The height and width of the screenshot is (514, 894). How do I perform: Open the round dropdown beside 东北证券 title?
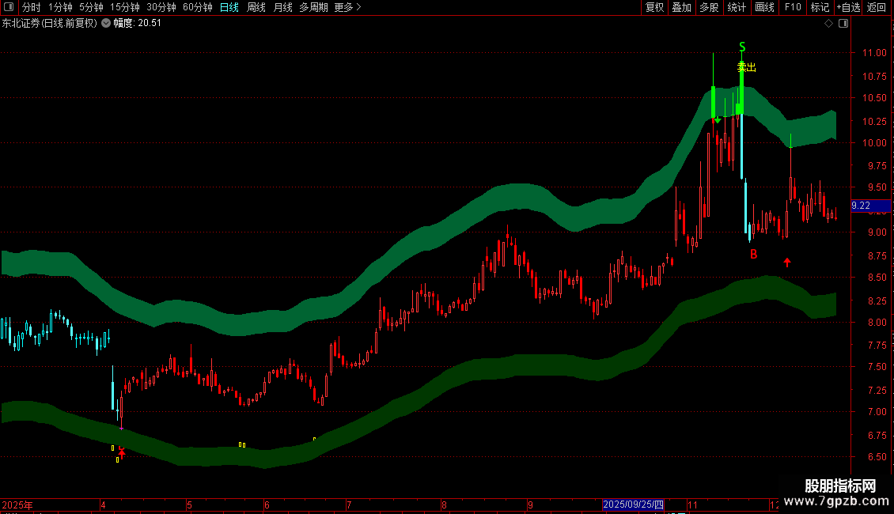click(106, 24)
